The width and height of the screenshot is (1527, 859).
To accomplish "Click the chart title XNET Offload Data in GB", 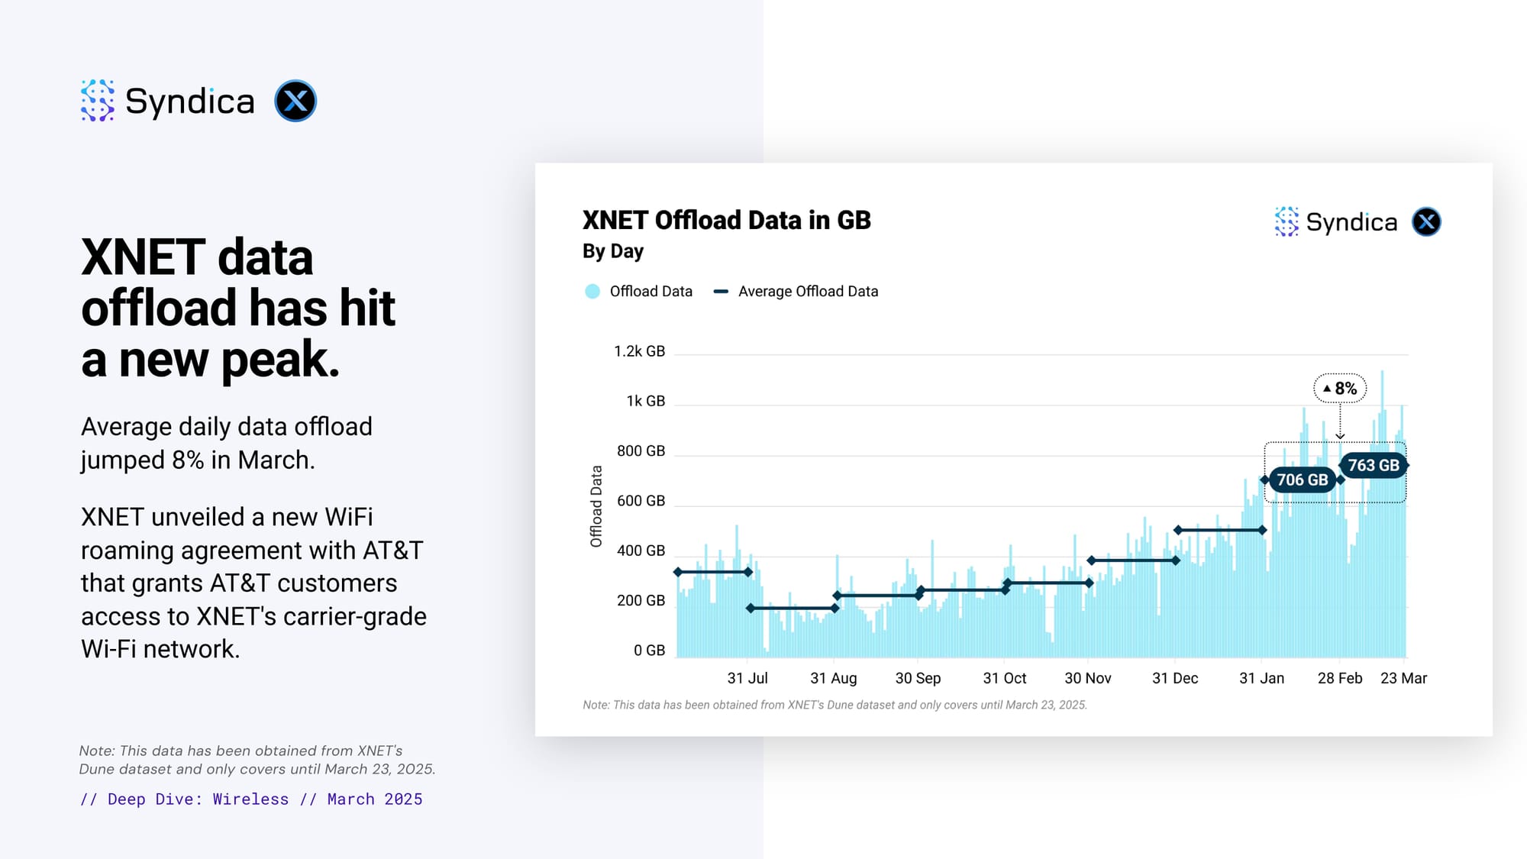I will [x=726, y=221].
